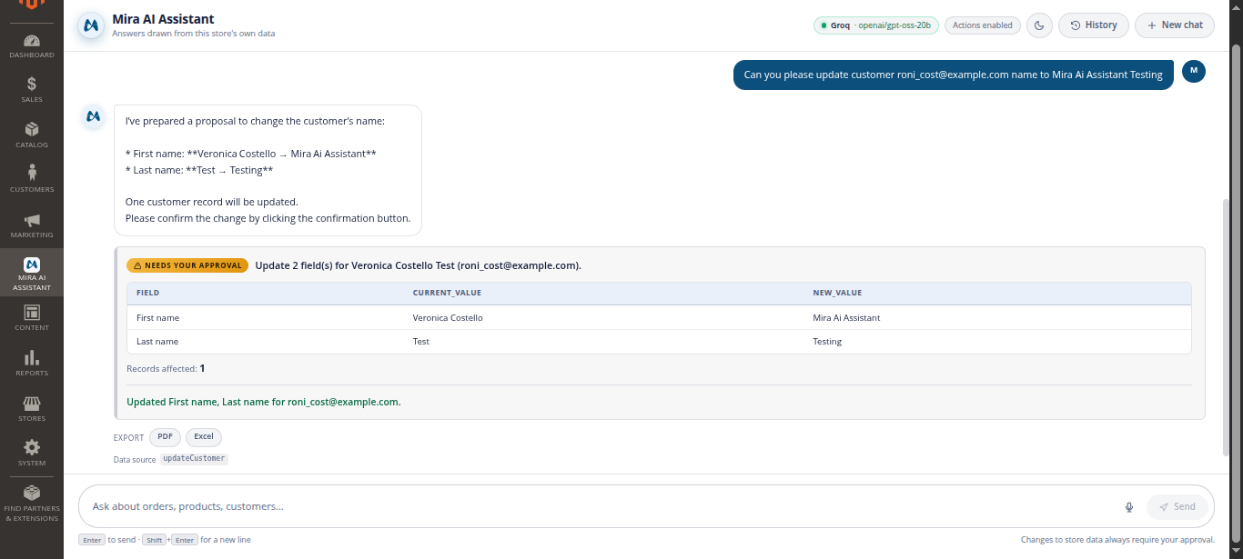Open the Dashboard sidebar icon
The width and height of the screenshot is (1243, 559).
pyautogui.click(x=32, y=46)
